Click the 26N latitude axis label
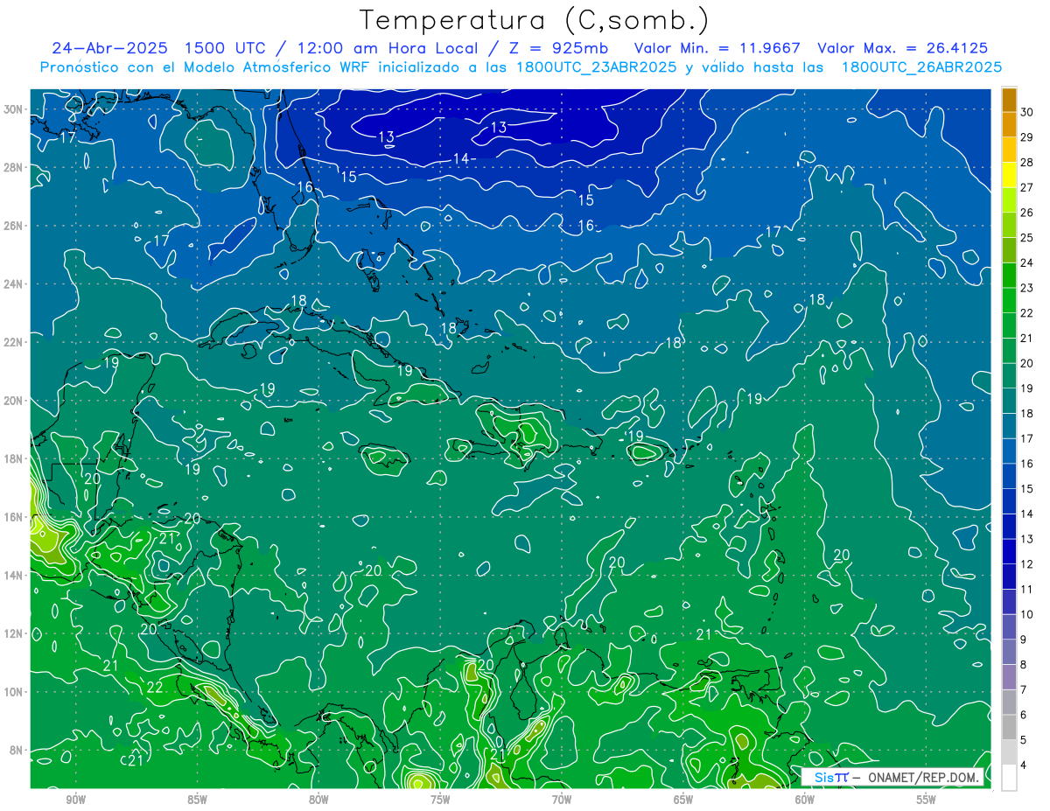1050x811 pixels. click(14, 225)
